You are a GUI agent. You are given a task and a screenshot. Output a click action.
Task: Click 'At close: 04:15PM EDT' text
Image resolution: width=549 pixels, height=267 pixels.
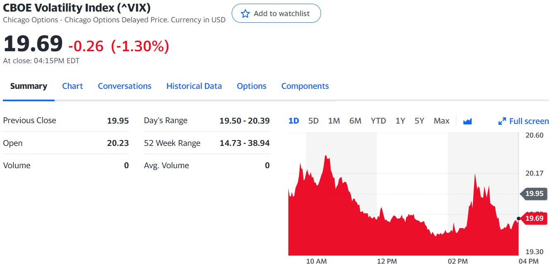(x=41, y=61)
